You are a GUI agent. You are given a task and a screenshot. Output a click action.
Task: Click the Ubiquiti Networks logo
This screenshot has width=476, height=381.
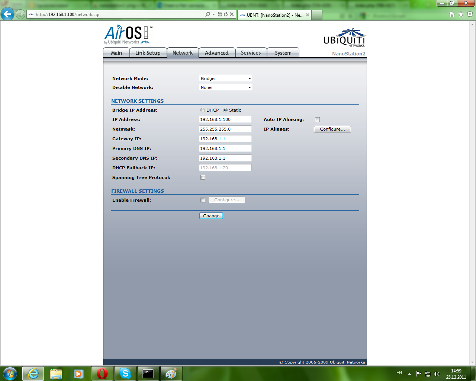click(344, 38)
